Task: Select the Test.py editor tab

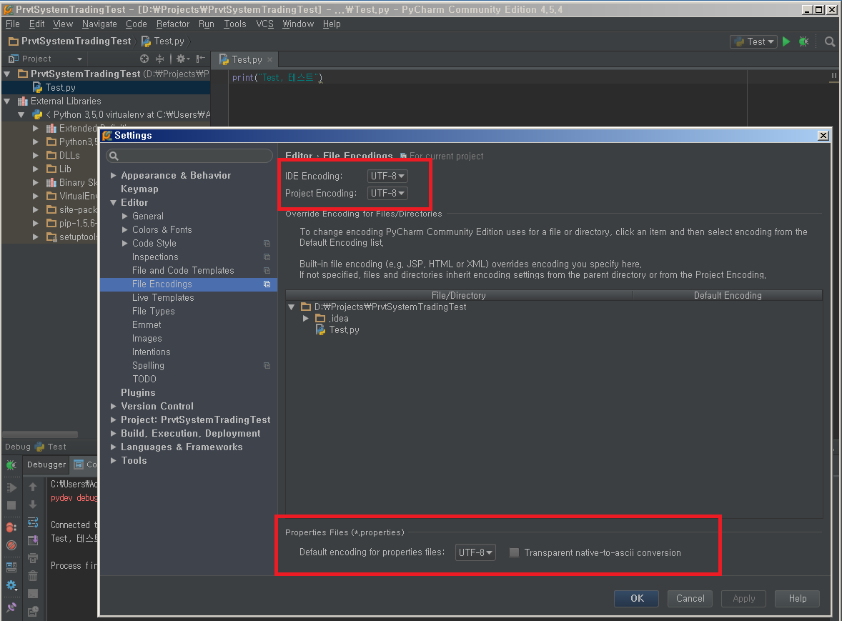Action: tap(247, 59)
